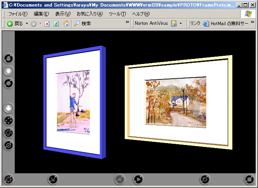258x188 pixels.
Task: Select the circular roll navigation button
Action: [9, 145]
